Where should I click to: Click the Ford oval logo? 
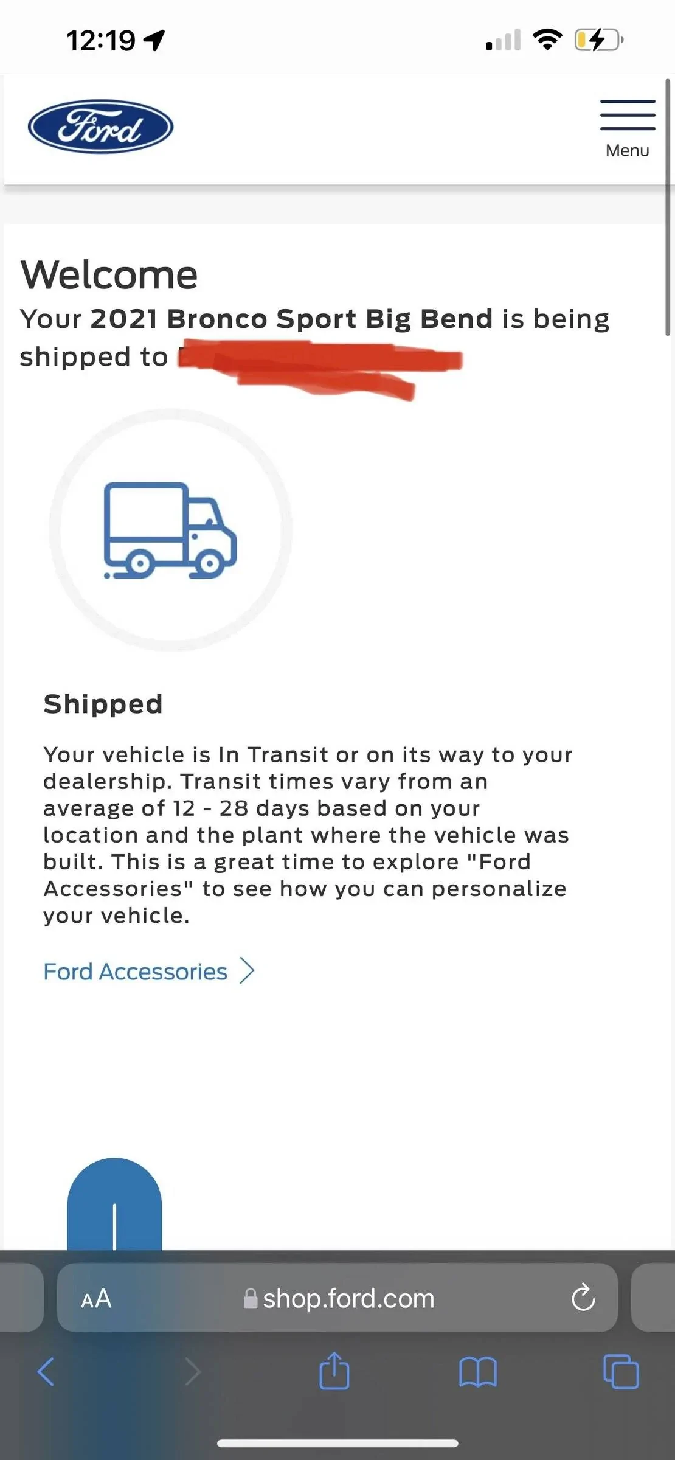tap(101, 127)
